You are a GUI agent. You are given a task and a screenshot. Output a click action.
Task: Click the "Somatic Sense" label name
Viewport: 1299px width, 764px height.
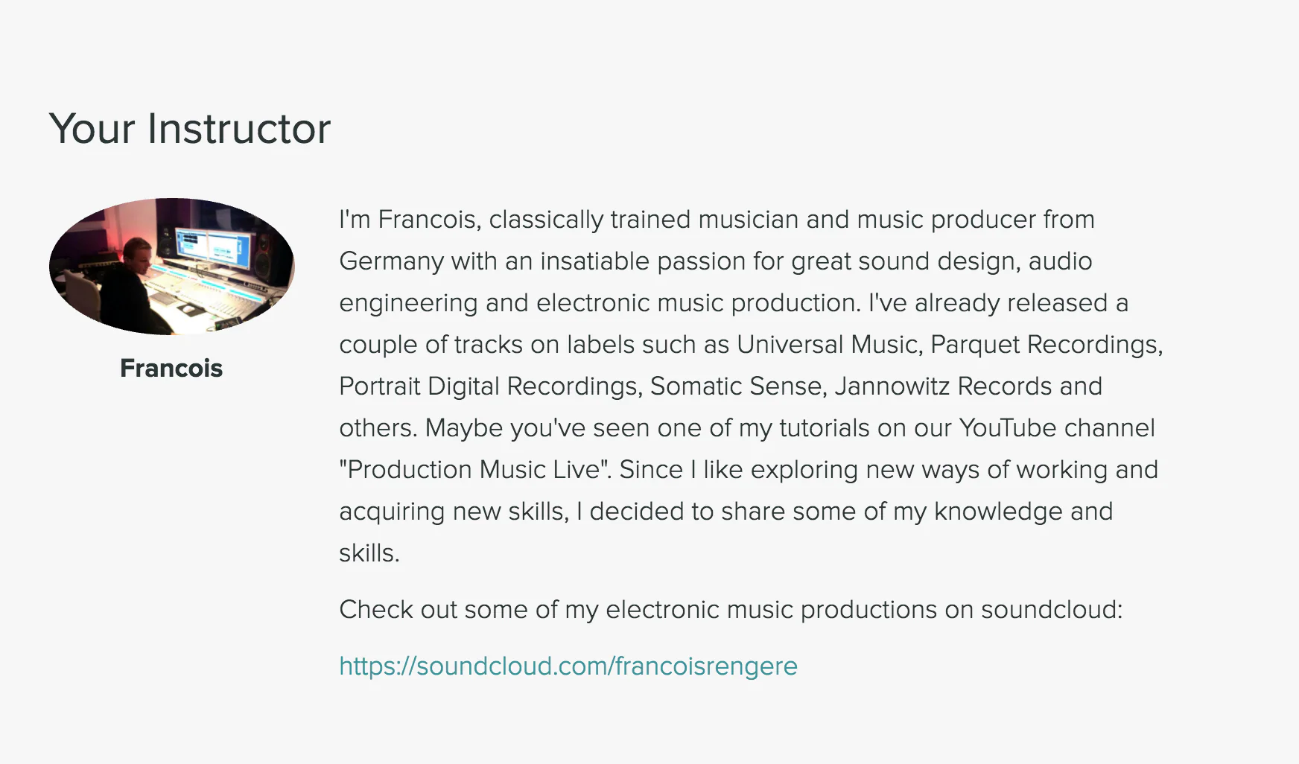point(737,386)
